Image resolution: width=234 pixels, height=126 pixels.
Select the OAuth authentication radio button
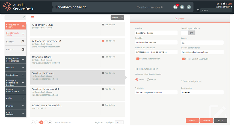pos(148,80)
